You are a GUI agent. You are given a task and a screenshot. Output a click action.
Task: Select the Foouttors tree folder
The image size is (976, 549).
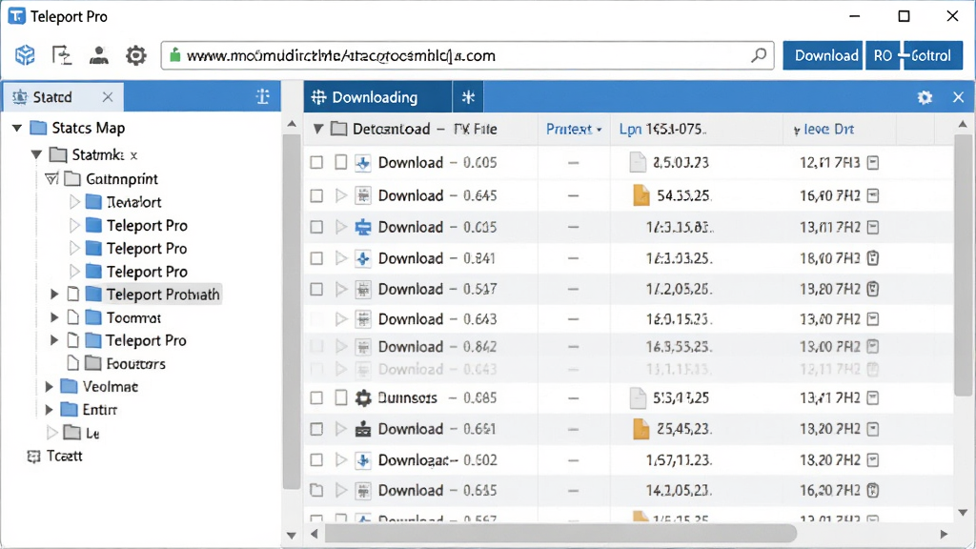pos(135,363)
